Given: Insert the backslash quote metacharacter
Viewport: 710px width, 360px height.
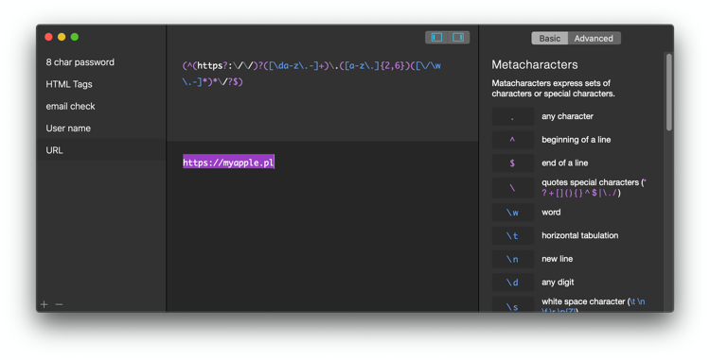Looking at the screenshot, I should (x=512, y=188).
